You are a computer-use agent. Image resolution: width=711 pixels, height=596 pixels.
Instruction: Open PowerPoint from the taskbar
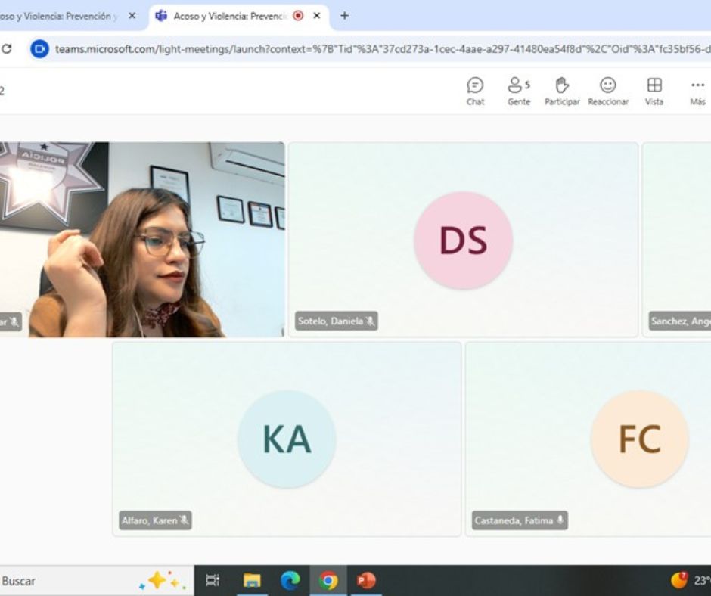tap(366, 580)
